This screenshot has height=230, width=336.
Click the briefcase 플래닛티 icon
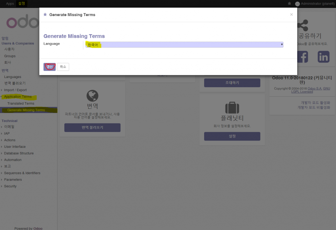click(x=232, y=107)
